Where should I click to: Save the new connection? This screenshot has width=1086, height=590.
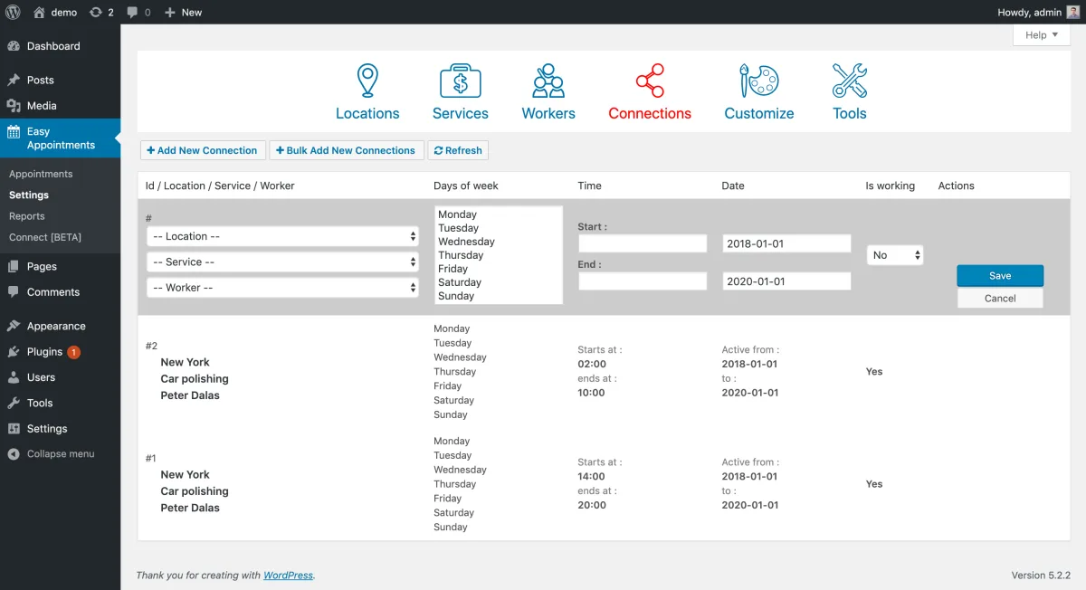tap(1000, 276)
